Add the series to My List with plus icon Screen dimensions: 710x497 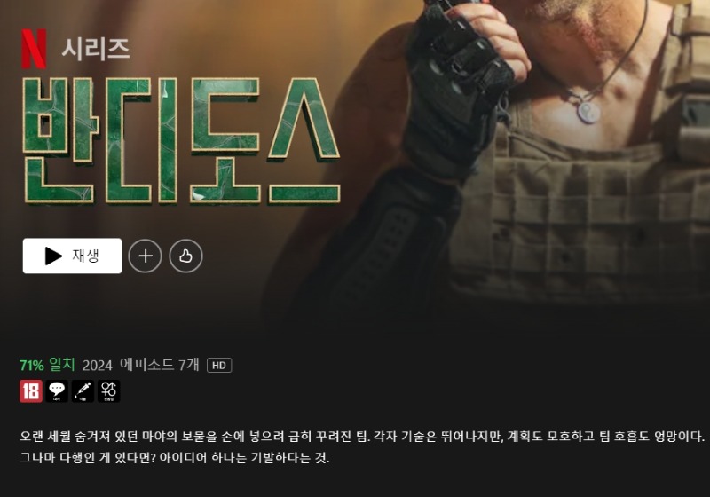(x=145, y=256)
